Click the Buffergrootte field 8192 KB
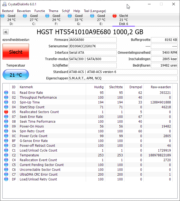180x201 pixels. click(x=164, y=40)
